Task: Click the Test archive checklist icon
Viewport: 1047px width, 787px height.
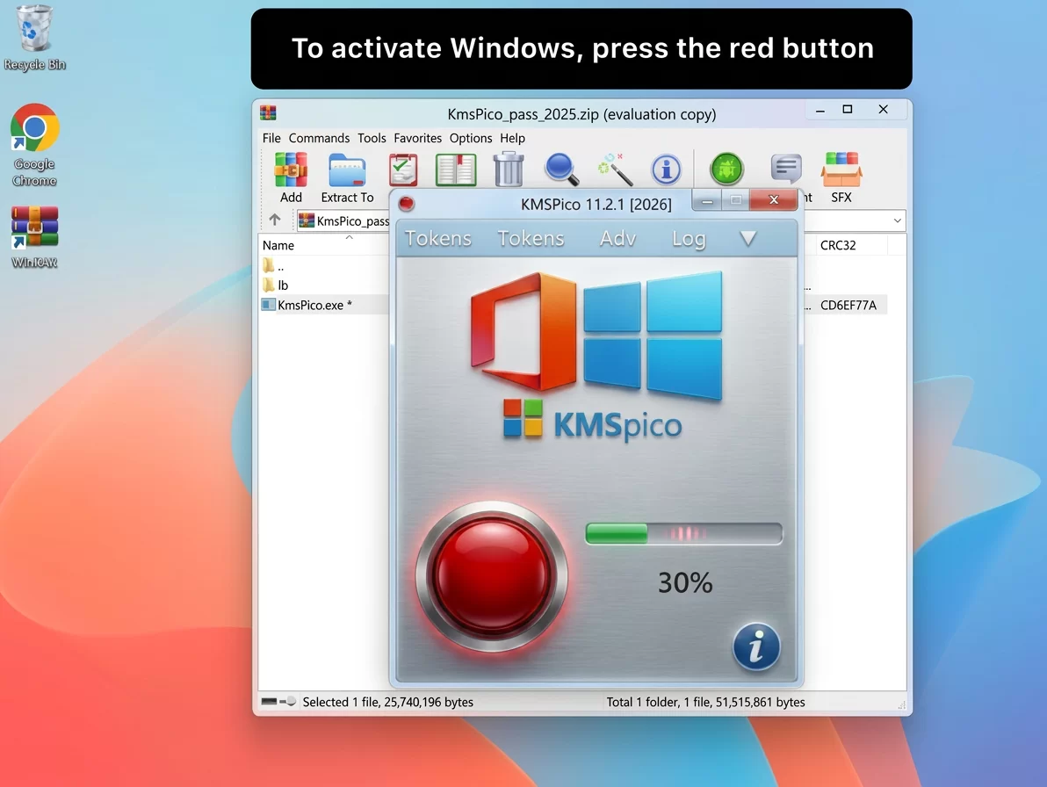Action: [403, 170]
